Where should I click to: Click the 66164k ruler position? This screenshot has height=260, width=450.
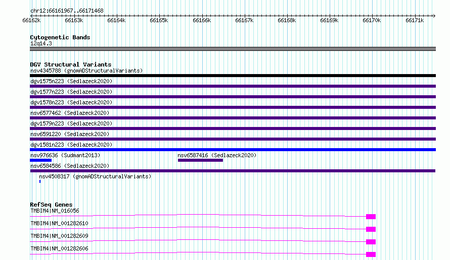pyautogui.click(x=116, y=20)
